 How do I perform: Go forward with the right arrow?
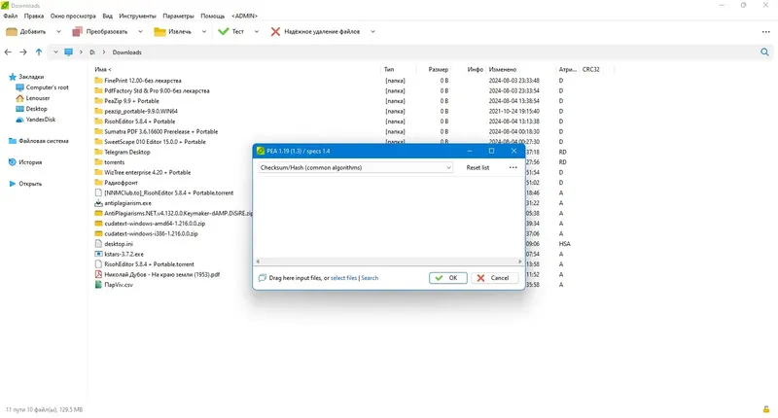(23, 52)
